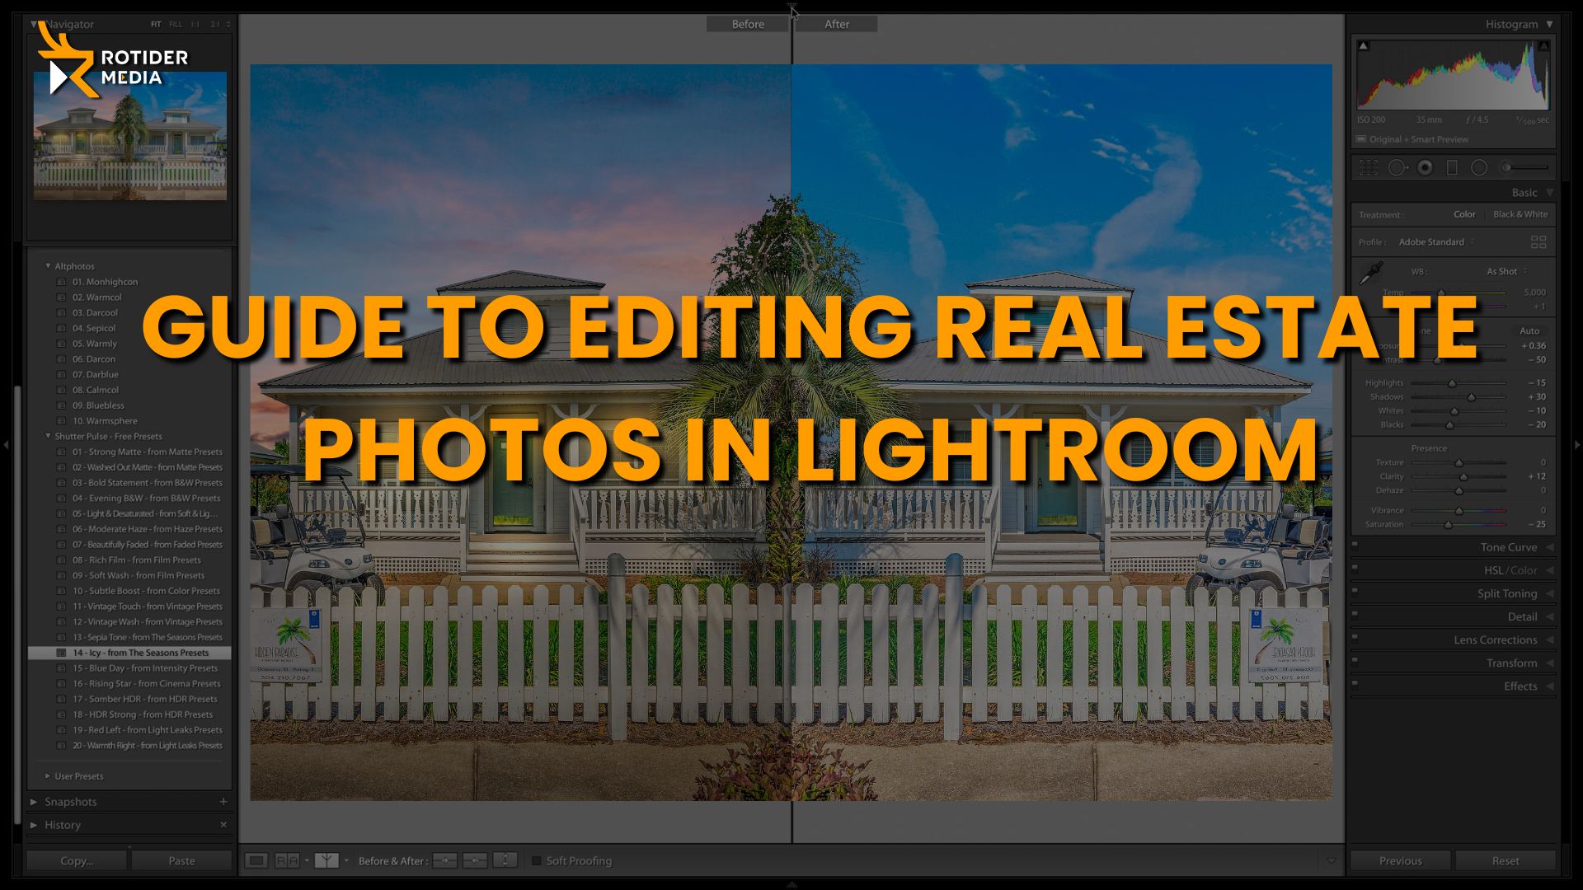The width and height of the screenshot is (1583, 890).
Task: Select the Radial Filter tool
Action: 1479,167
